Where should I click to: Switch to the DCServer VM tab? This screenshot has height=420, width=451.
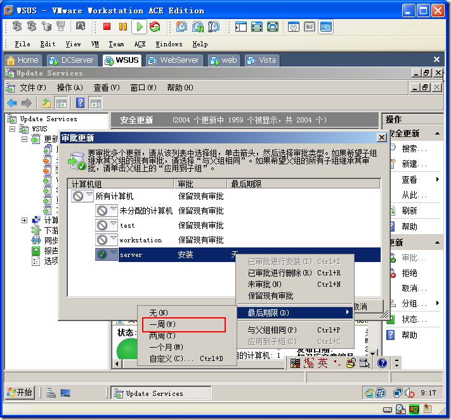72,60
